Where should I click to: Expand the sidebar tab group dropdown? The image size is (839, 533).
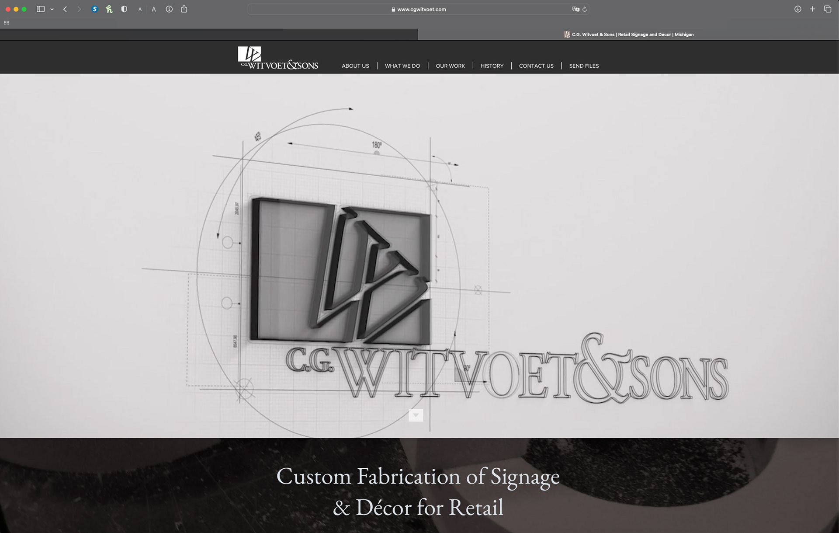52,9
